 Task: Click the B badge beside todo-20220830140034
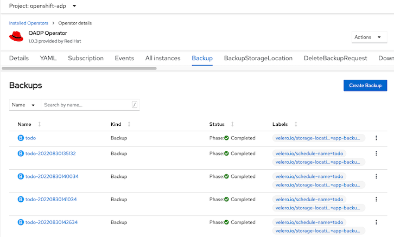[x=21, y=176]
